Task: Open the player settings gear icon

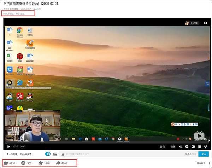Action: click(187, 146)
